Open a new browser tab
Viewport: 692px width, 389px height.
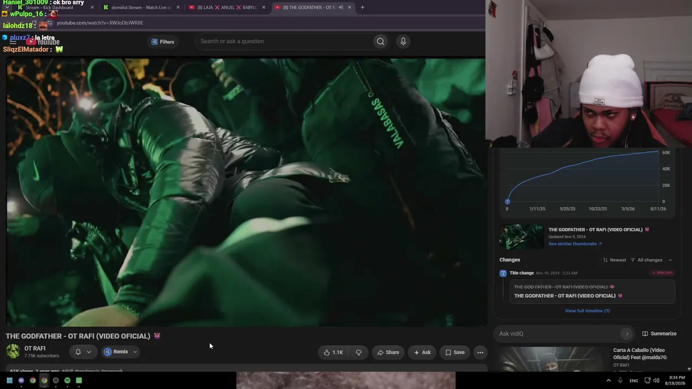[362, 8]
